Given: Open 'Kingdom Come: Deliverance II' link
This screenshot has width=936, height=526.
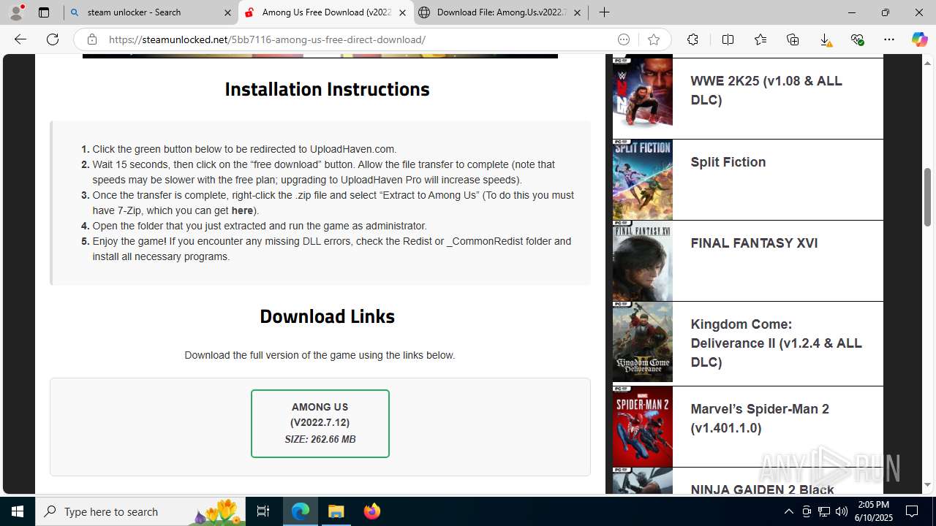Looking at the screenshot, I should 776,343.
